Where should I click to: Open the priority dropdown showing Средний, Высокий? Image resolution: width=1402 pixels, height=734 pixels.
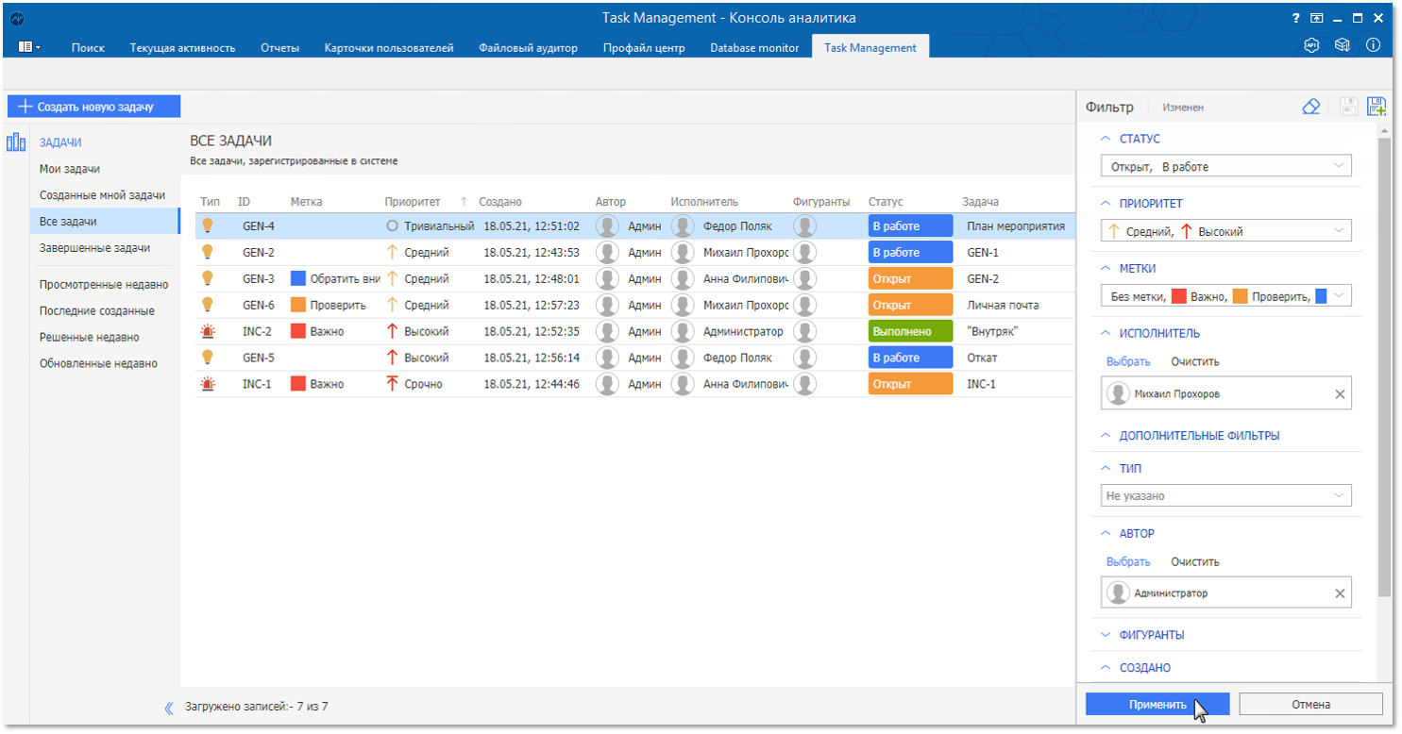point(1225,231)
